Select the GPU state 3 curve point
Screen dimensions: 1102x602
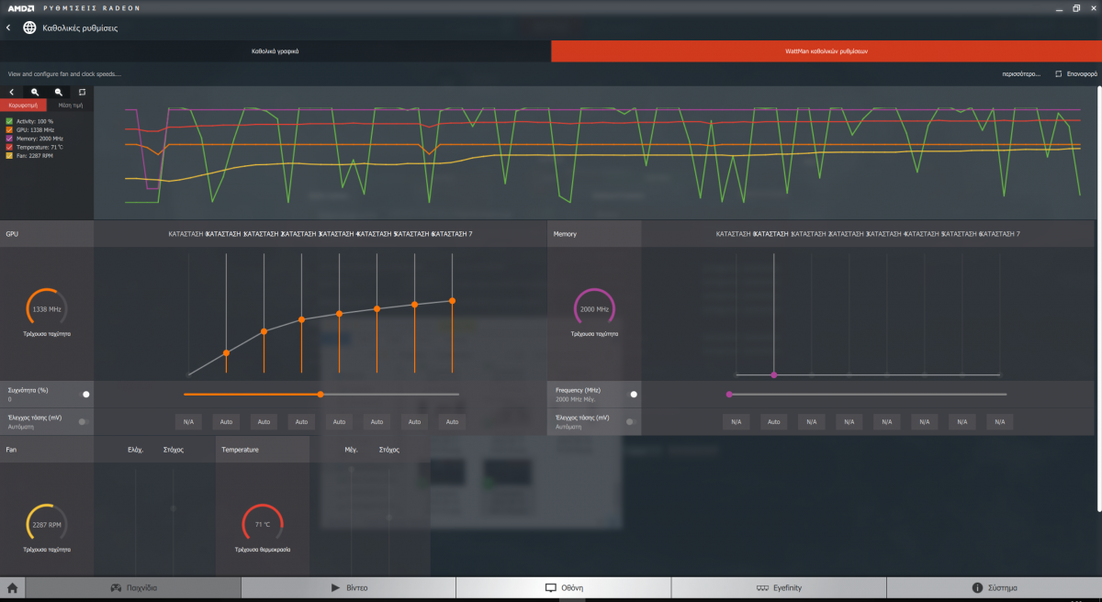tap(301, 319)
